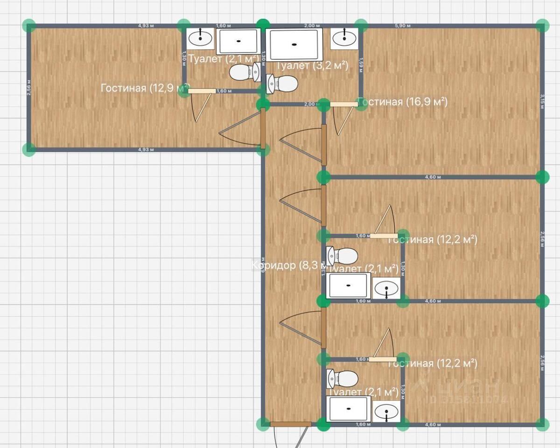The width and height of the screenshot is (560, 448).
Task: Click the top-right corner node of the plan
Action: point(542,26)
